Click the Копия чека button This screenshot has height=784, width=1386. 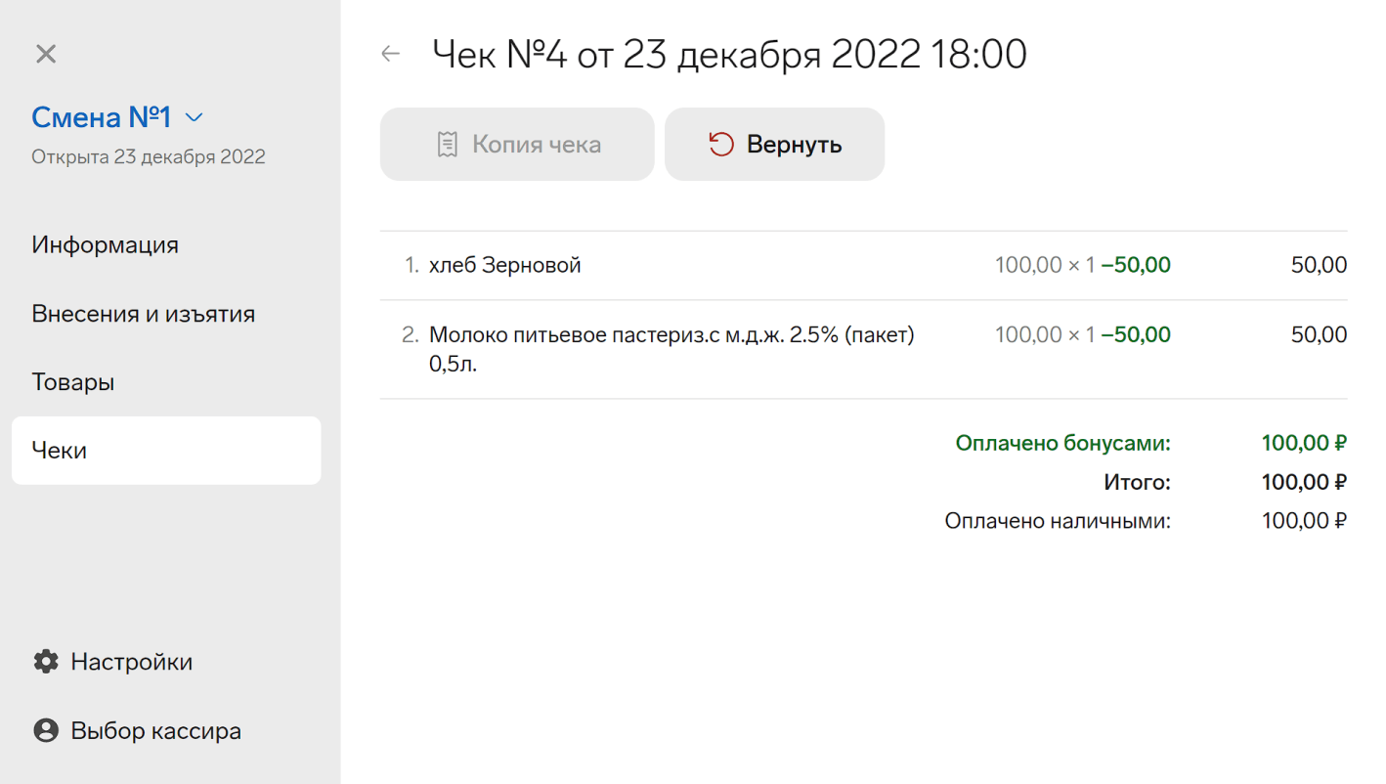pos(517,145)
